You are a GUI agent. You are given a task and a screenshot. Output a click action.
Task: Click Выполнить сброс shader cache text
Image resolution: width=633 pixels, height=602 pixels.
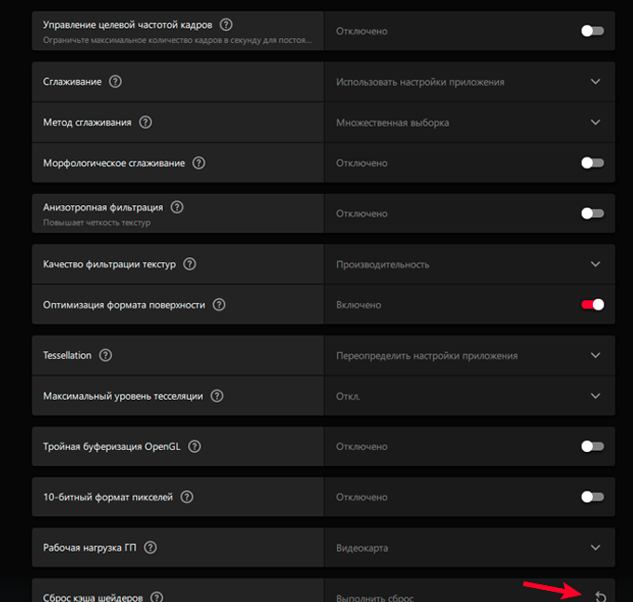(x=374, y=597)
